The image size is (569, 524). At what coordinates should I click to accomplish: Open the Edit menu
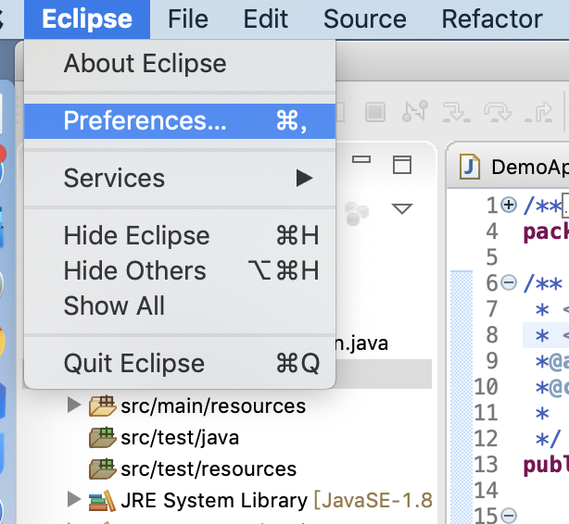pyautogui.click(x=266, y=19)
